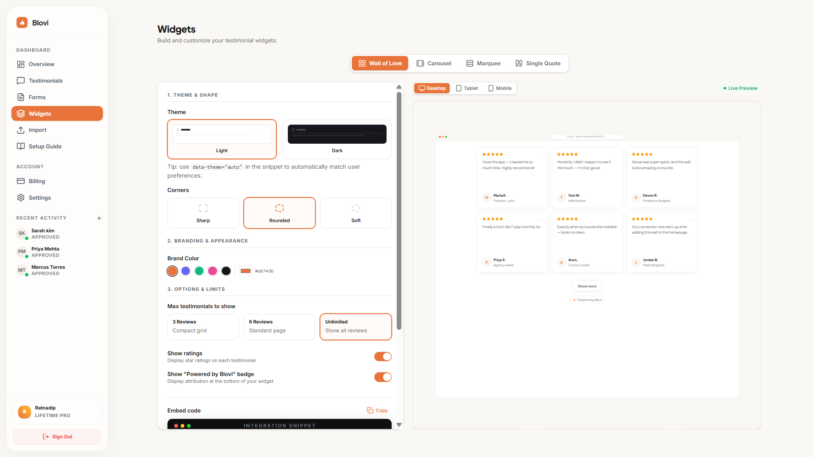813x457 pixels.
Task: Toggle the Powered by Blovi badge switch
Action: click(x=383, y=377)
